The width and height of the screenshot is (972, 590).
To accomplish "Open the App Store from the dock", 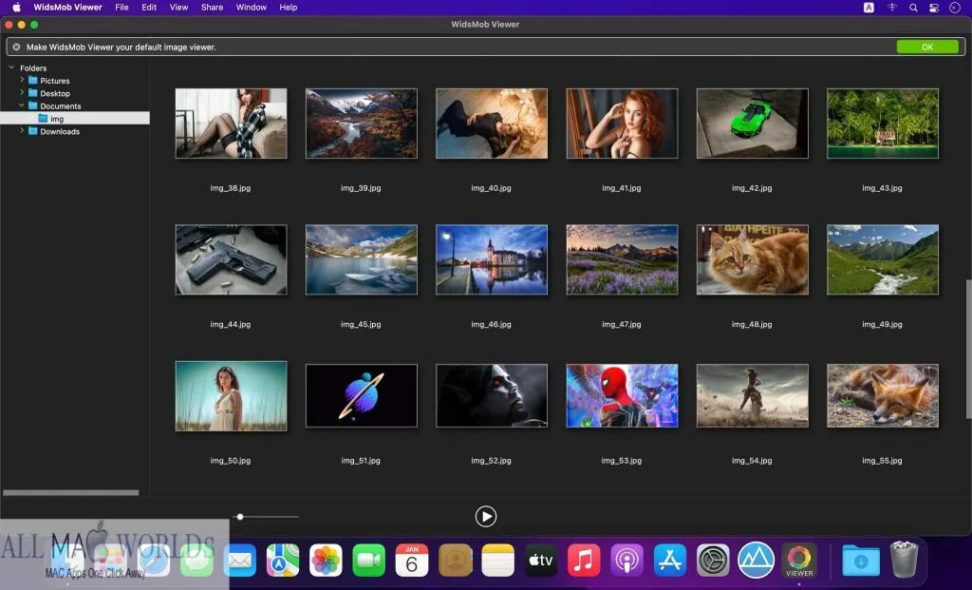I will (669, 561).
